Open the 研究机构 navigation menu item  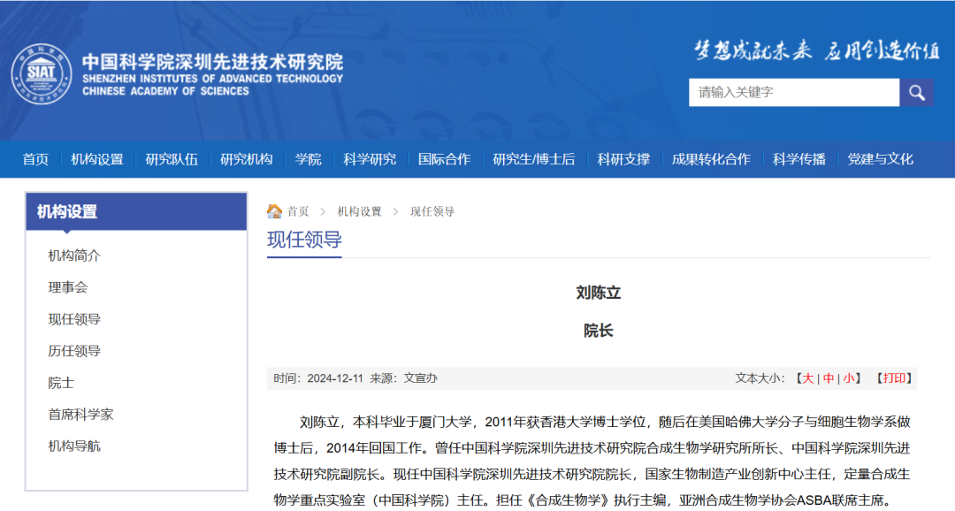pos(246,159)
